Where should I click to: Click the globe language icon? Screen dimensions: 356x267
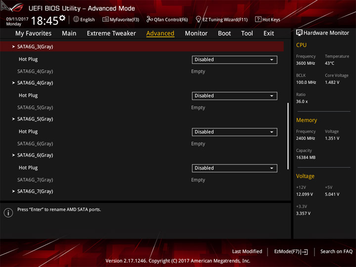(76, 19)
